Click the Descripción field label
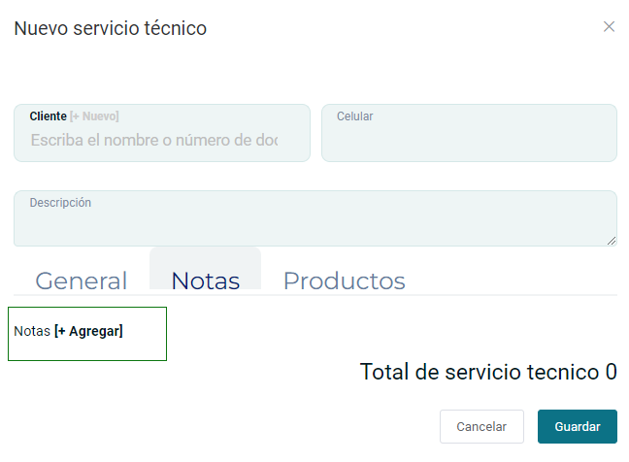 [x=60, y=203]
